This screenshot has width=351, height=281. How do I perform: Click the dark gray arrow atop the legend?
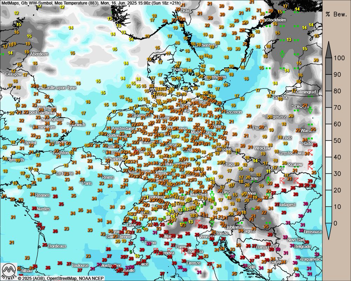point(329,50)
